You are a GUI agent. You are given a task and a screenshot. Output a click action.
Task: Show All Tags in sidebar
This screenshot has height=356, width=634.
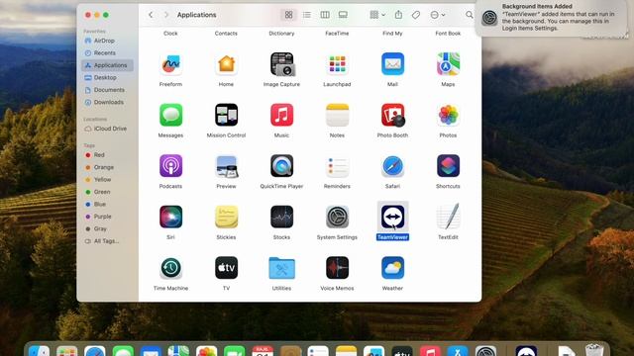107,241
